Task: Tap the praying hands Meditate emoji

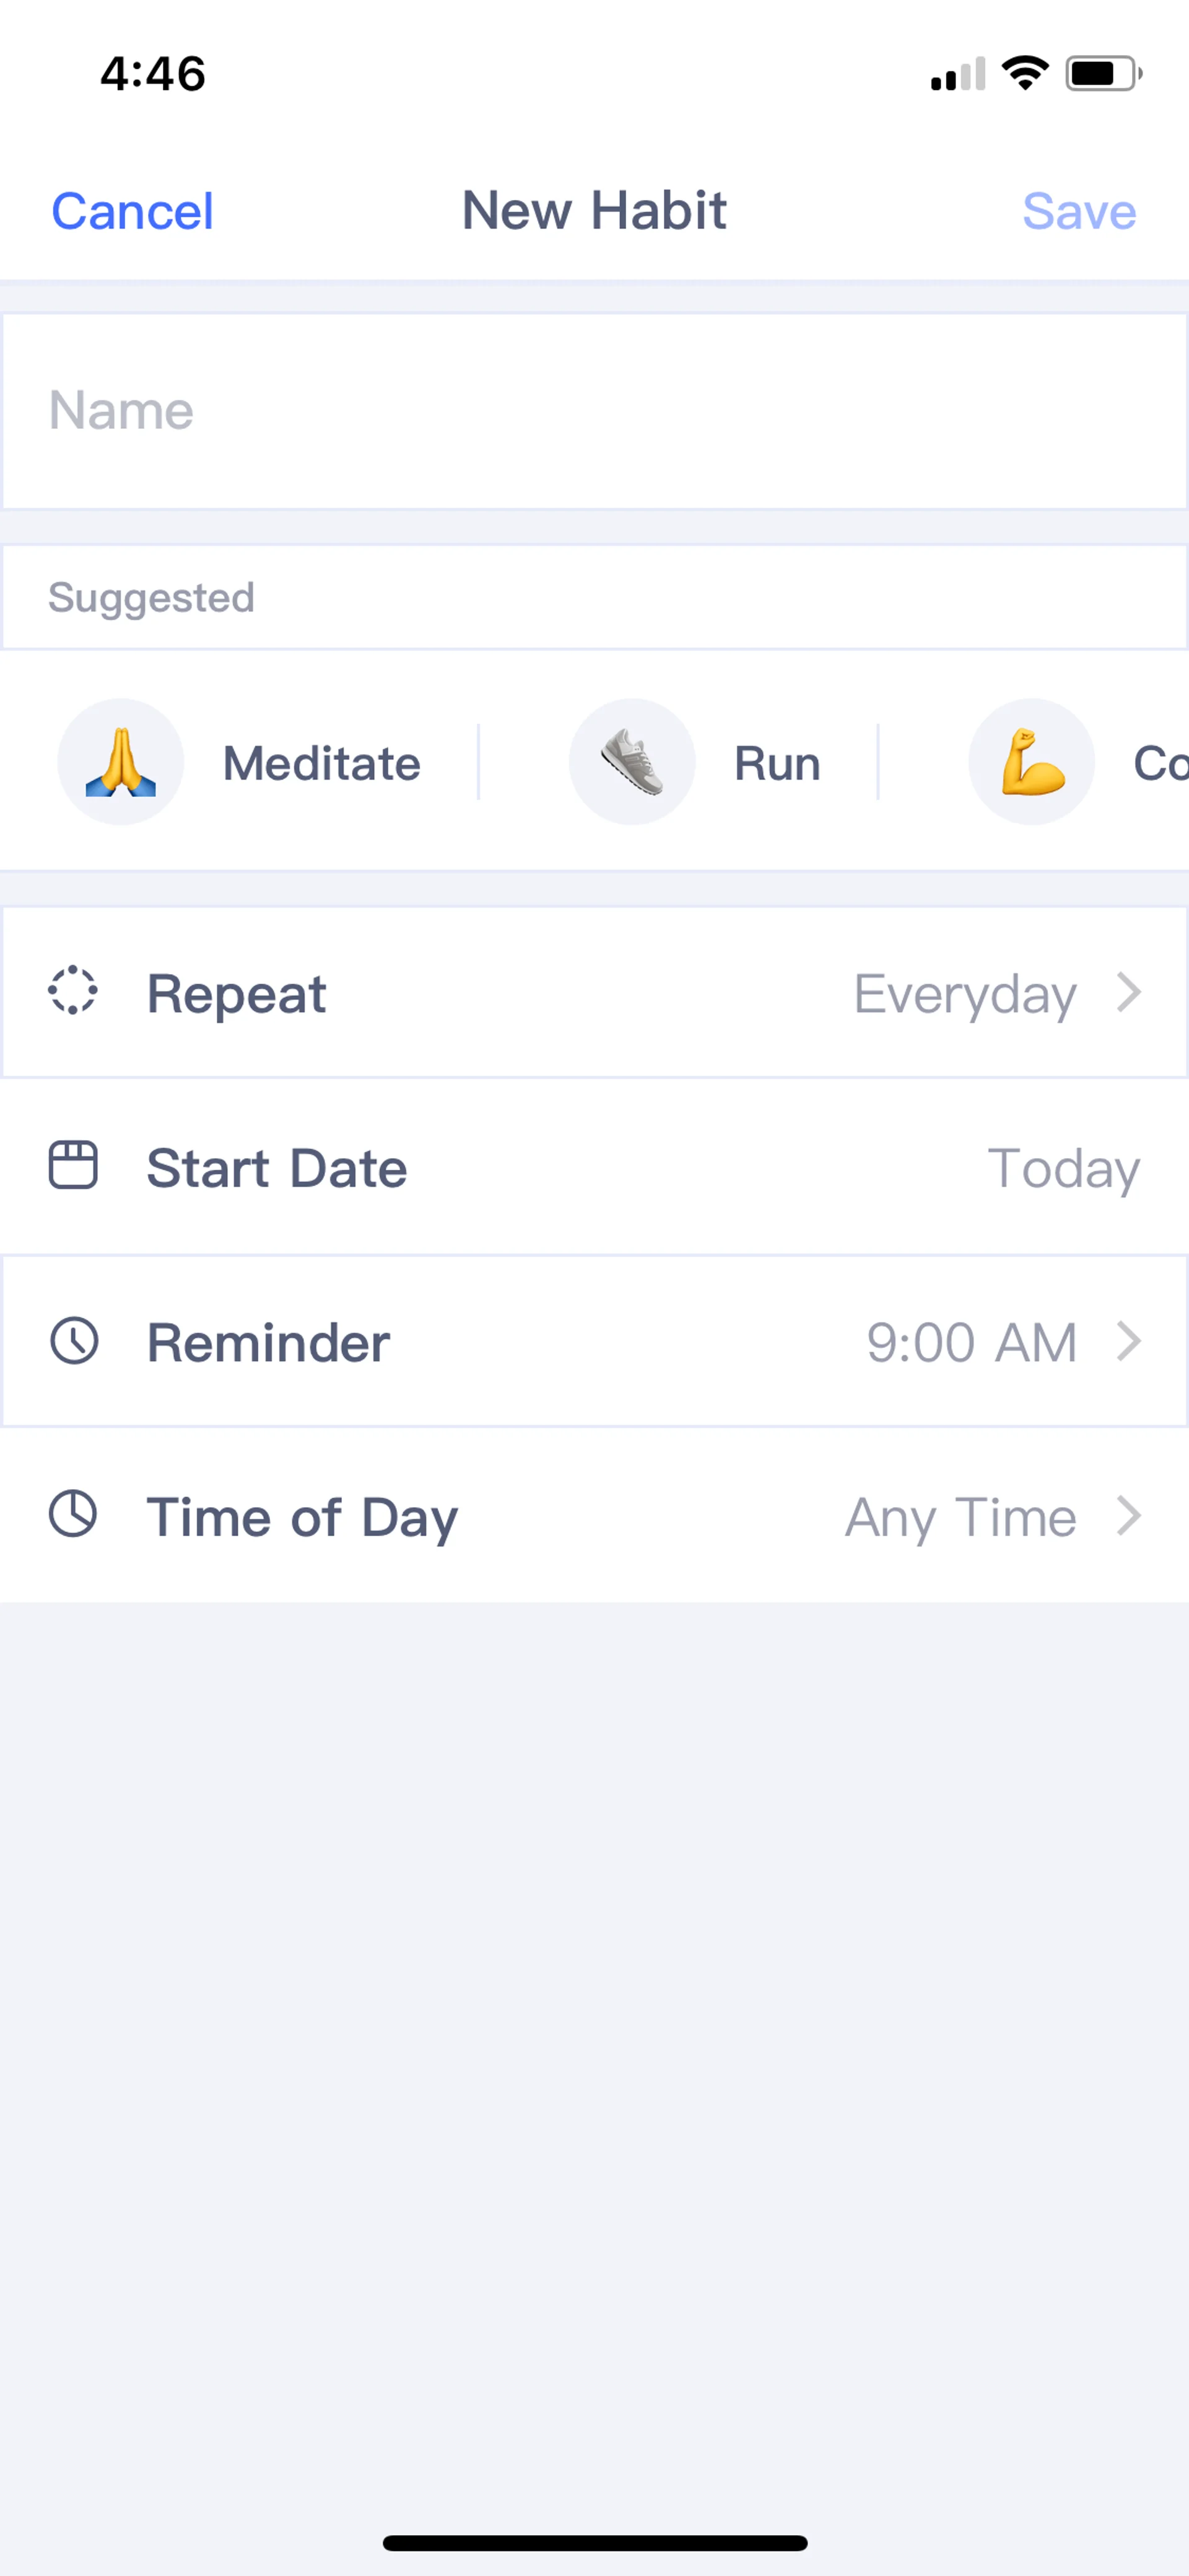Action: 121,762
